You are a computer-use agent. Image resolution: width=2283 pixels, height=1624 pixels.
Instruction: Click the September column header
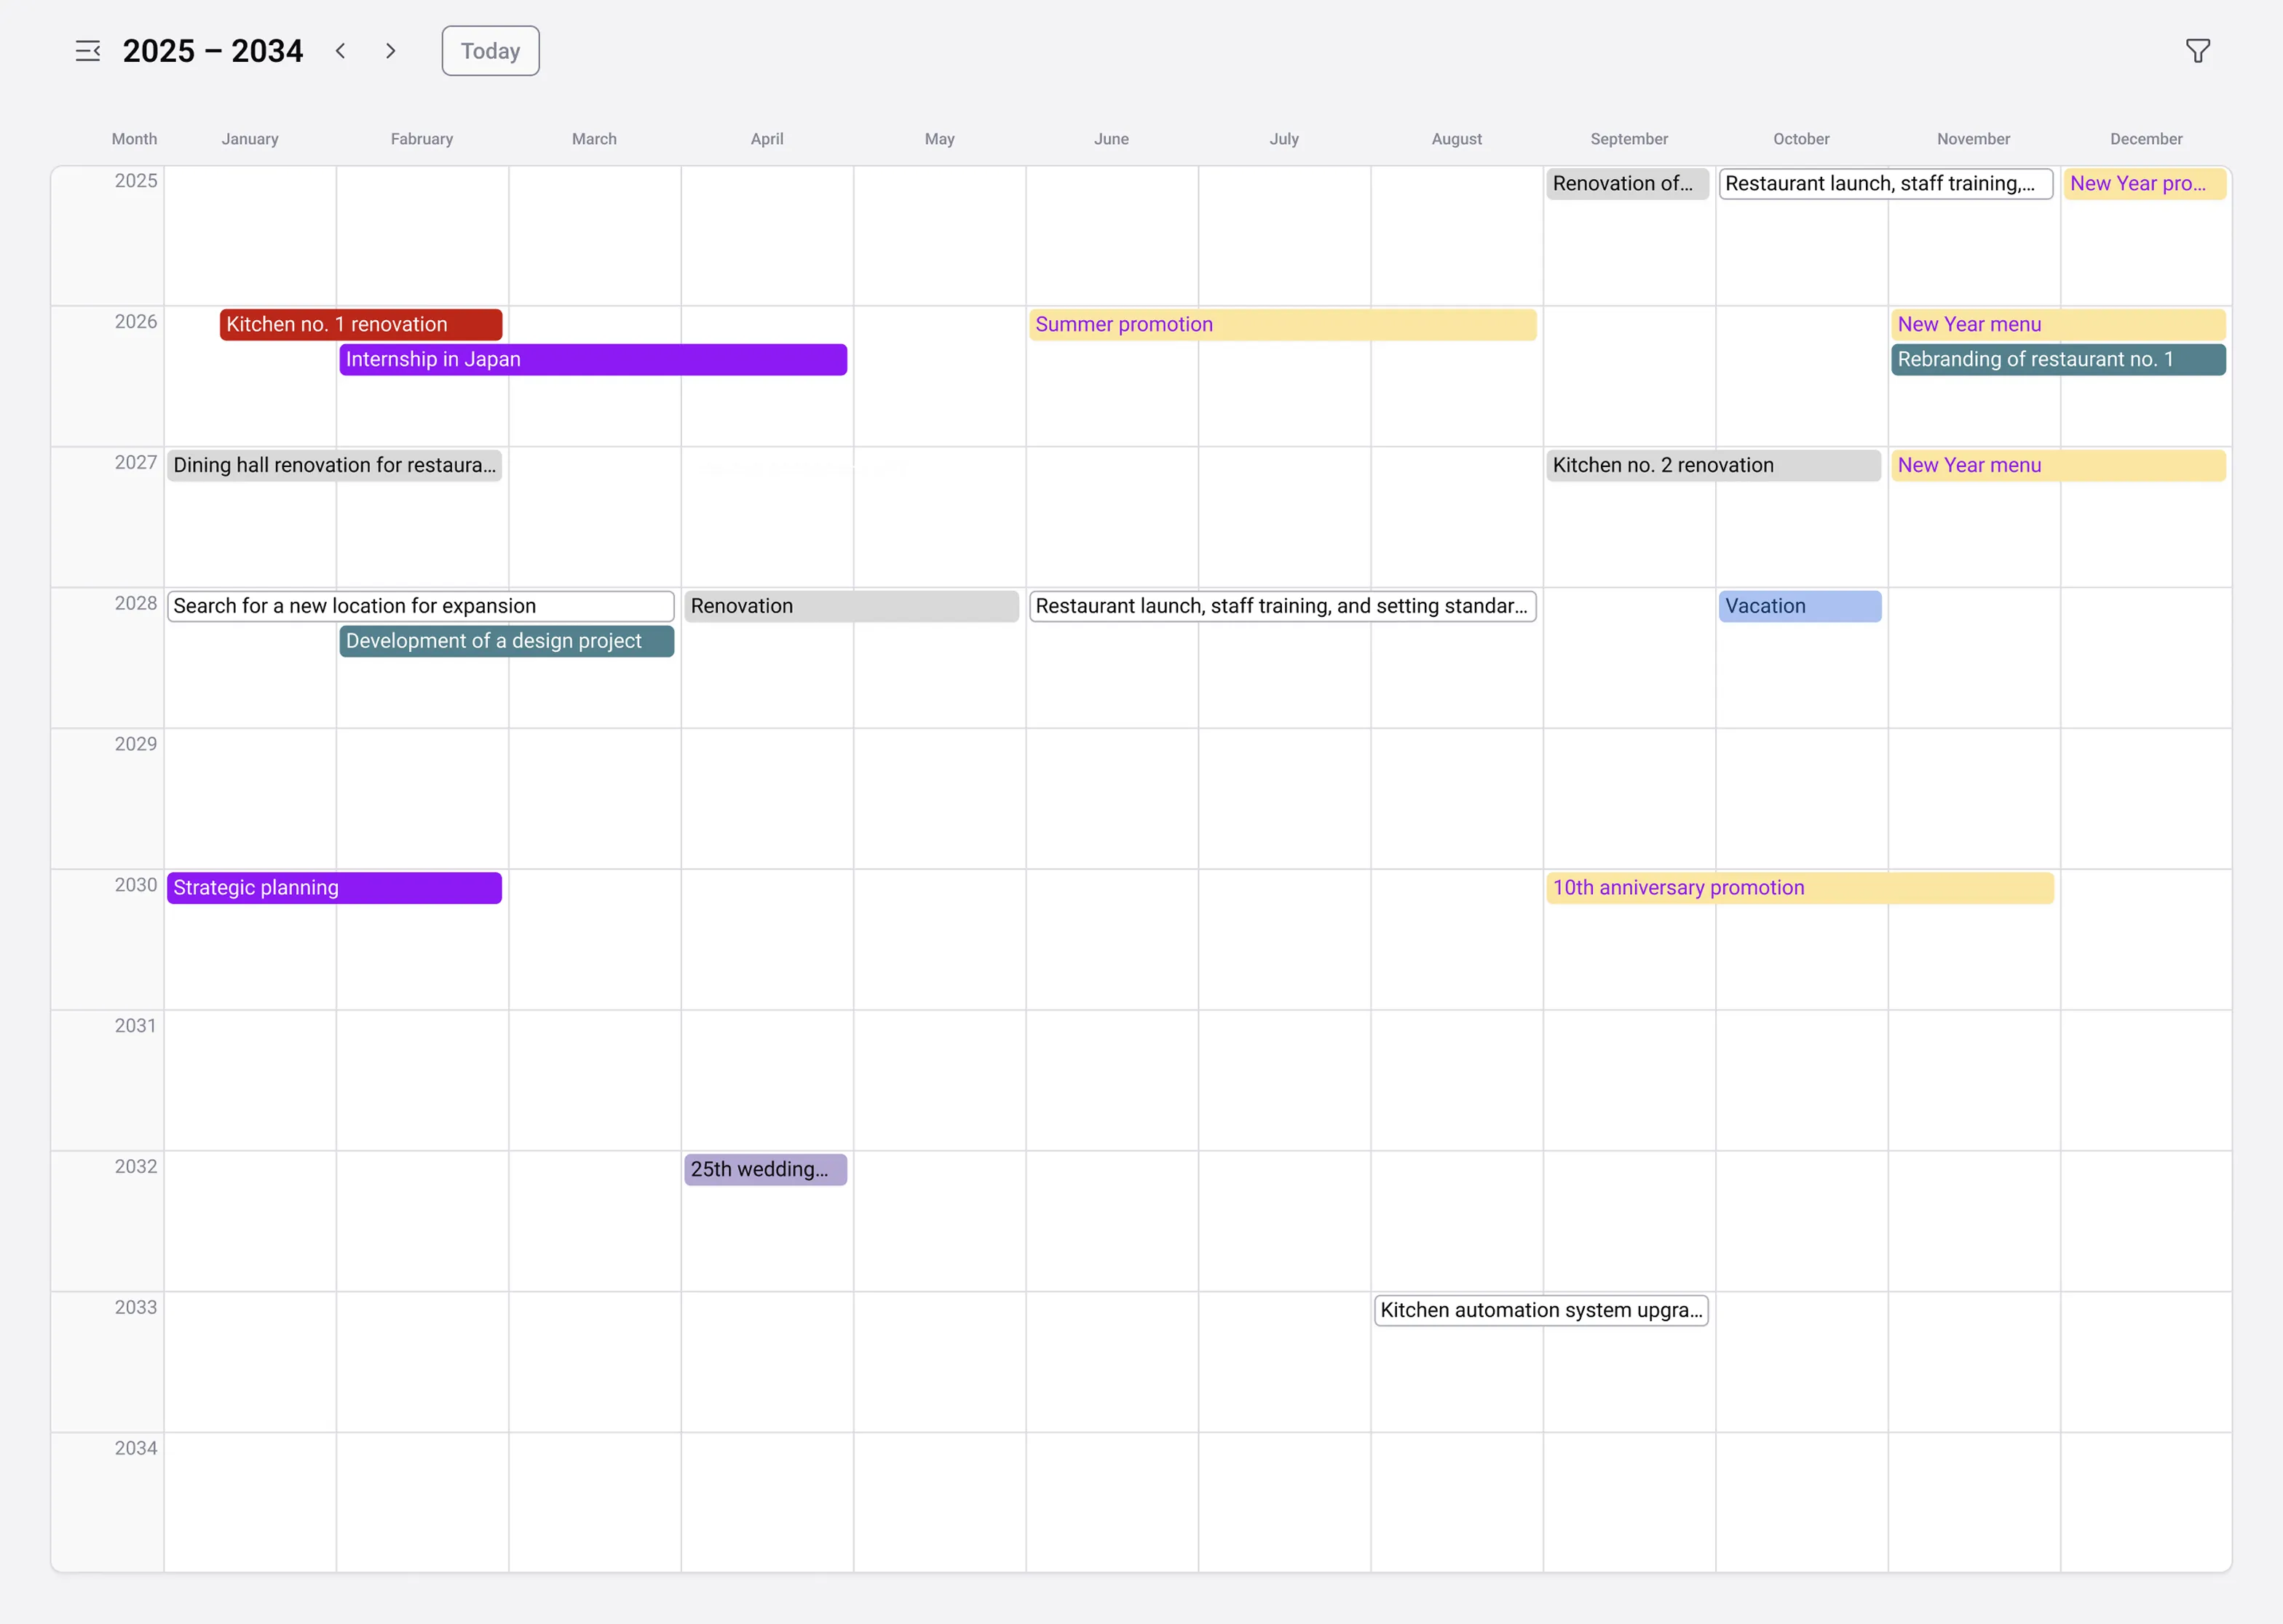click(x=1629, y=139)
